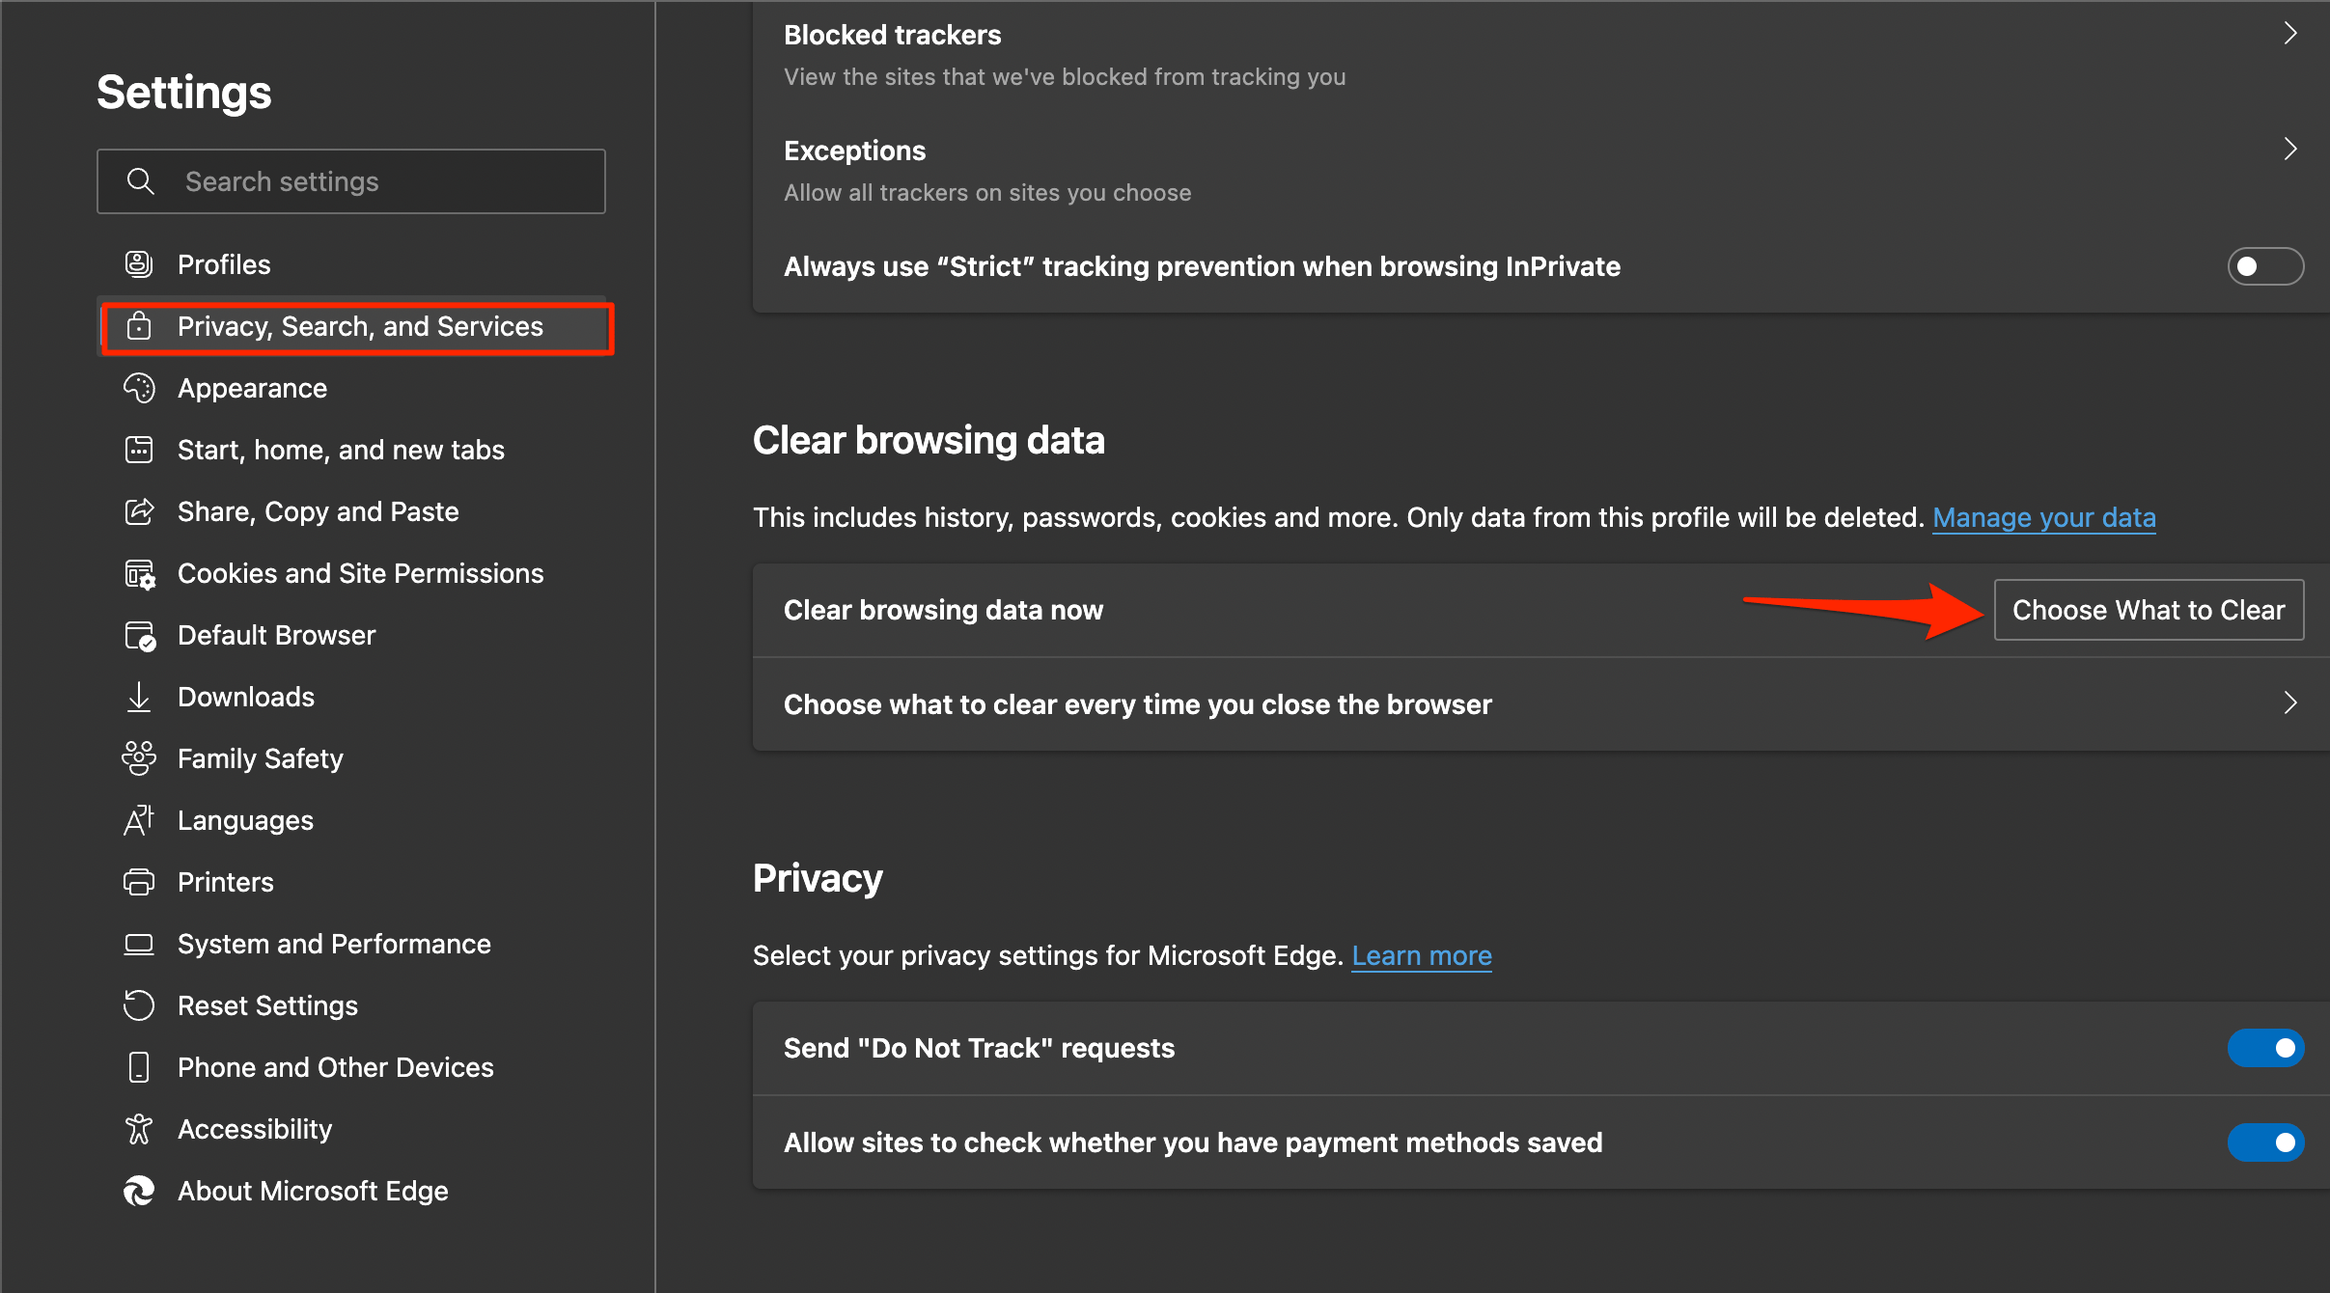The image size is (2330, 1293).
Task: Expand the Blocked trackers chevron
Action: [2289, 34]
